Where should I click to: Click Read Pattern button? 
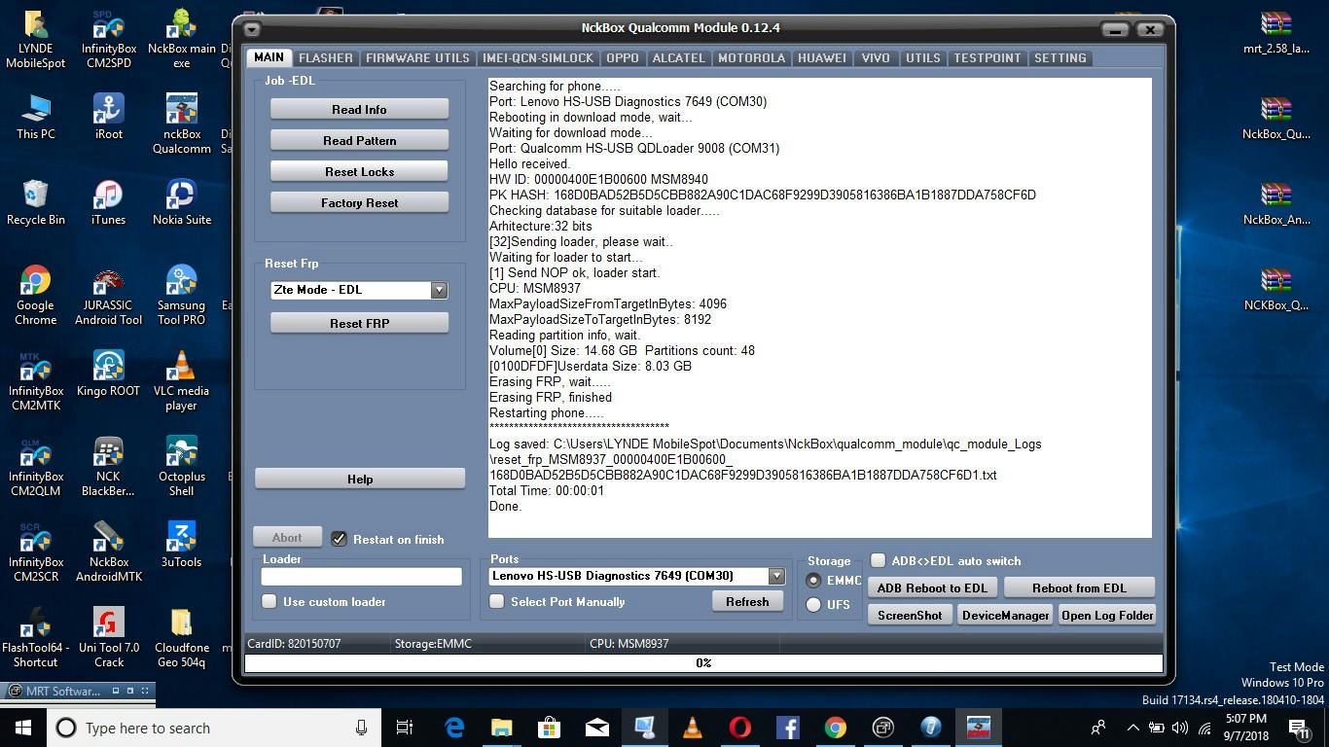point(359,140)
